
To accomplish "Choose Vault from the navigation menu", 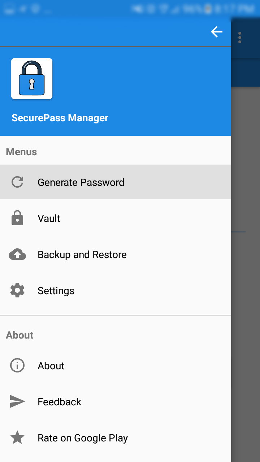I will (x=49, y=218).
